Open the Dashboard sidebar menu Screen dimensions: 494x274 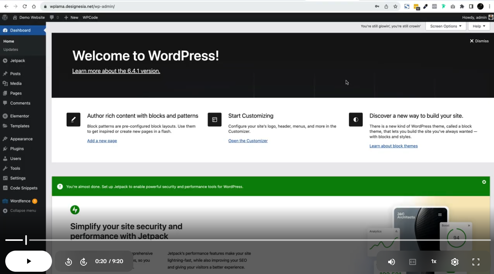click(x=23, y=30)
